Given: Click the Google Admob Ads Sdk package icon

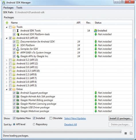Looking at the screenshot, I should pos(18,97).
